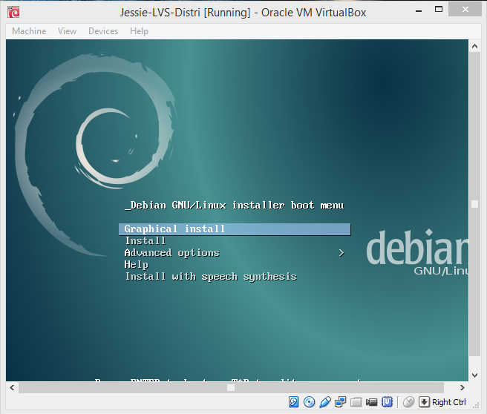
Task: Select Help in installer boot menu
Action: tap(137, 265)
